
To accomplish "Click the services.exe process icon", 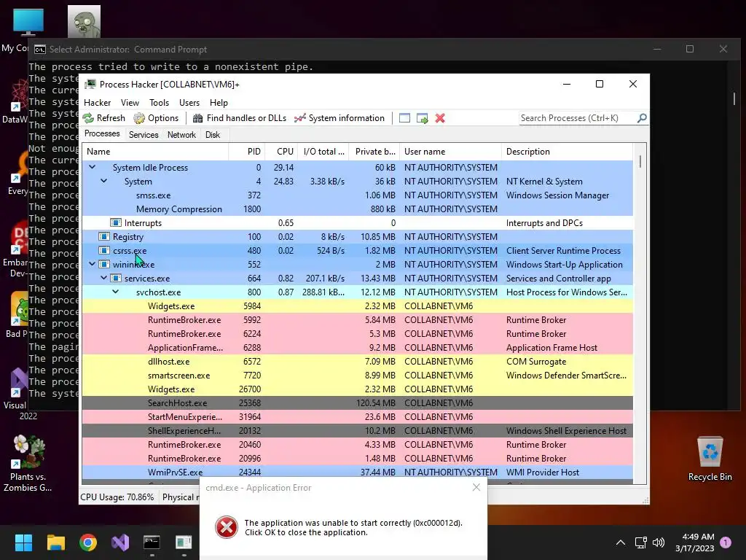I will (116, 278).
